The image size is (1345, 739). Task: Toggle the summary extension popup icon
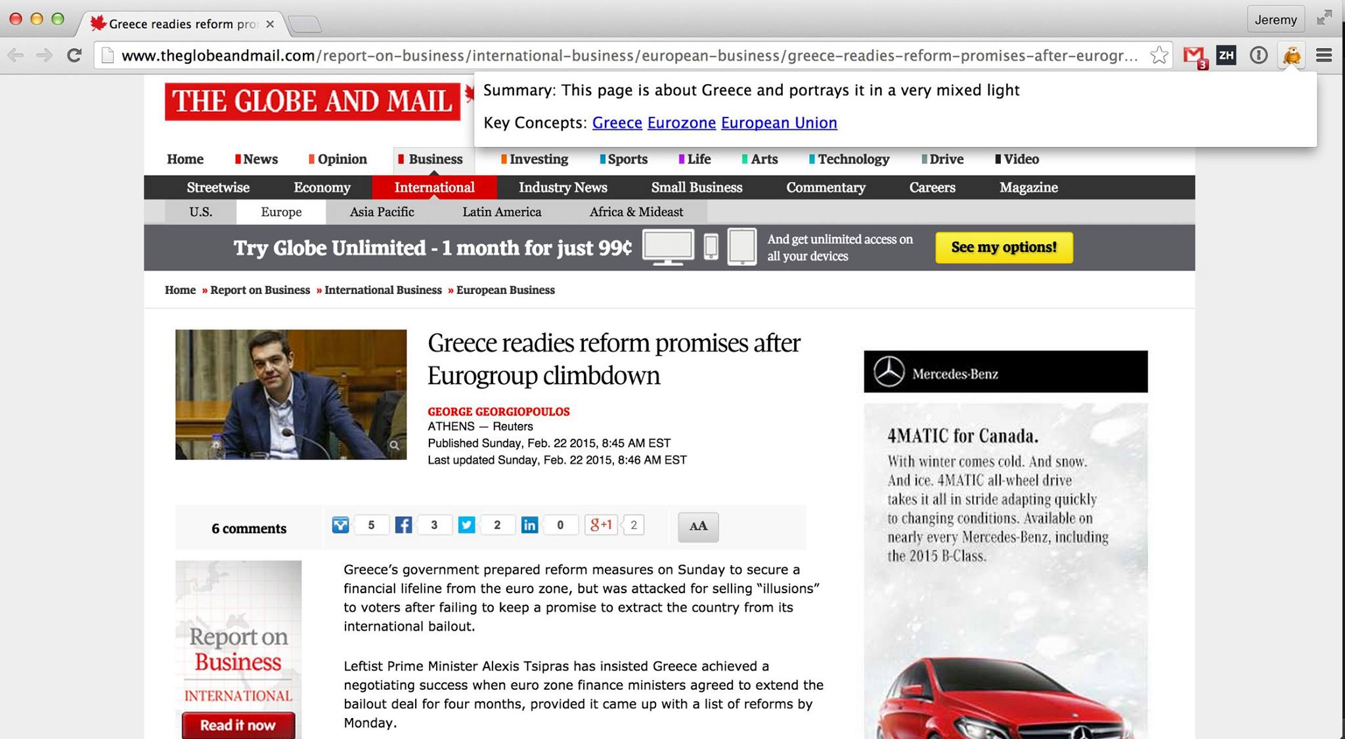(1291, 56)
